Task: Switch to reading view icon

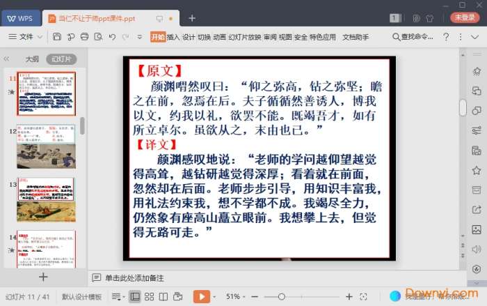Action: 163,297
